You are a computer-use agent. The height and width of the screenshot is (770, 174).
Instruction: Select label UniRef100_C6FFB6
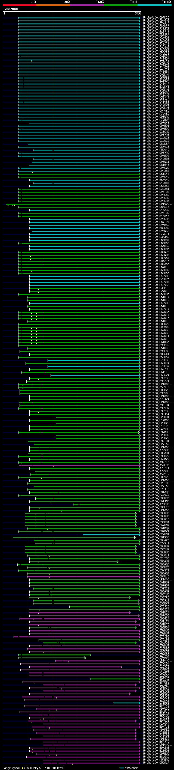(156, 78)
